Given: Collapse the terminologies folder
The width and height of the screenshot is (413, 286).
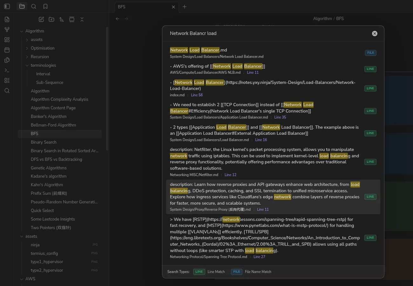Looking at the screenshot, I should pos(27,65).
